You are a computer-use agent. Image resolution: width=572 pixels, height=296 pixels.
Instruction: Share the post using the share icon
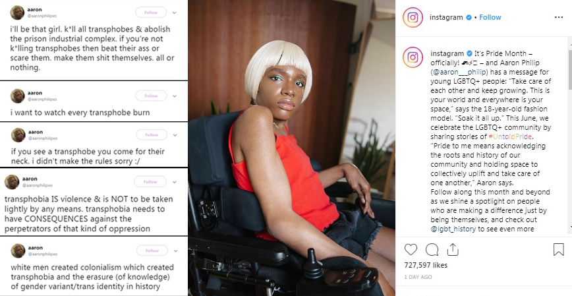click(452, 250)
